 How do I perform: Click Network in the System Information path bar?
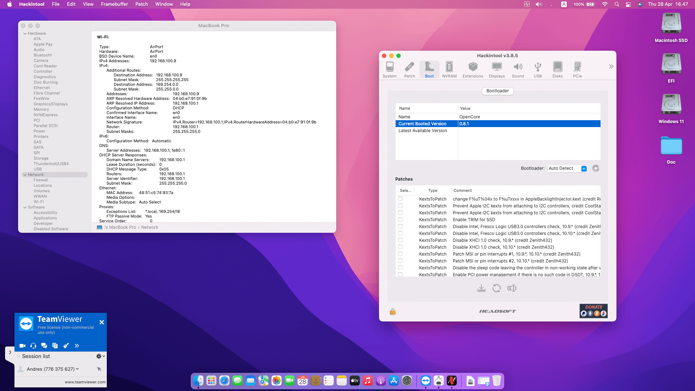[149, 227]
